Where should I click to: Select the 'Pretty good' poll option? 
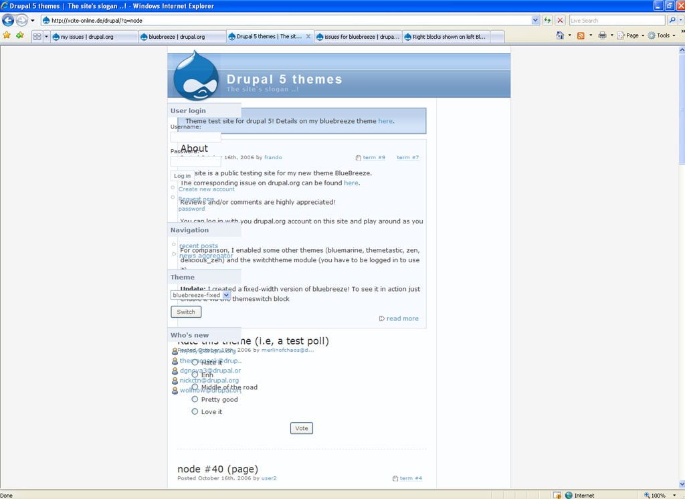tap(195, 399)
